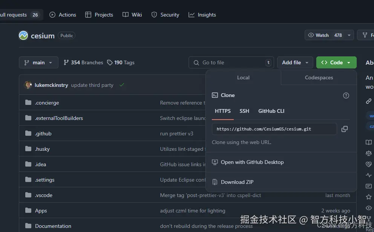Click the watchers eye icon in sidebar
This screenshot has width=374, height=232.
click(368, 208)
